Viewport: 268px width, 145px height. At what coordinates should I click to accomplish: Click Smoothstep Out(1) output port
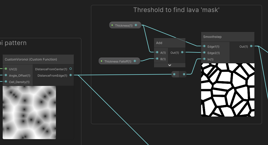pyautogui.click(x=251, y=46)
